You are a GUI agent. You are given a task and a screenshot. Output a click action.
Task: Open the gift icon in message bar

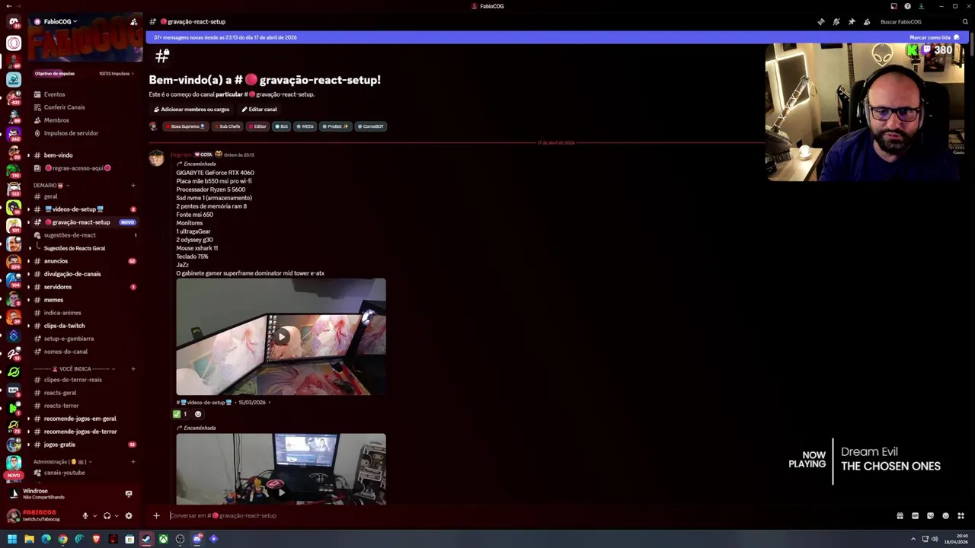(x=900, y=515)
